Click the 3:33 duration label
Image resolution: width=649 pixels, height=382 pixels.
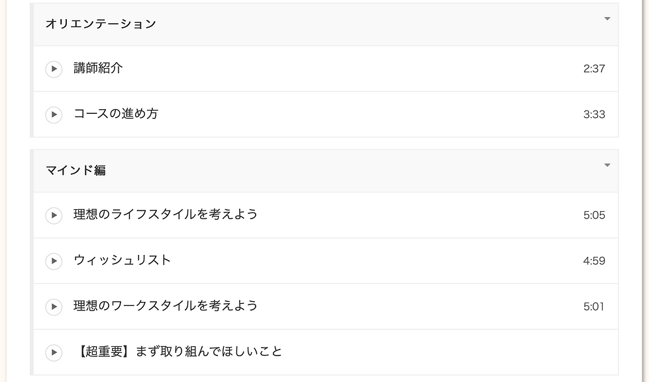pyautogui.click(x=594, y=115)
